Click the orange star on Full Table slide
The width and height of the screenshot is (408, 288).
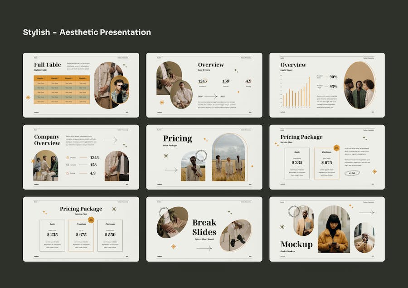coord(28,97)
